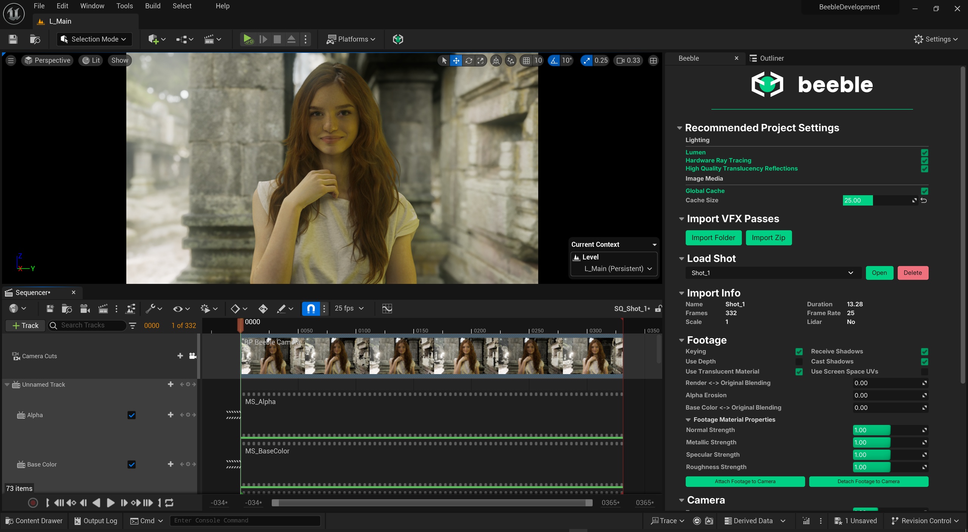Click the Import Zip button
968x532 pixels.
click(768, 238)
